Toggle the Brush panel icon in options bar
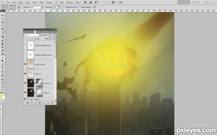The image size is (217, 135). click(x=19, y=7)
